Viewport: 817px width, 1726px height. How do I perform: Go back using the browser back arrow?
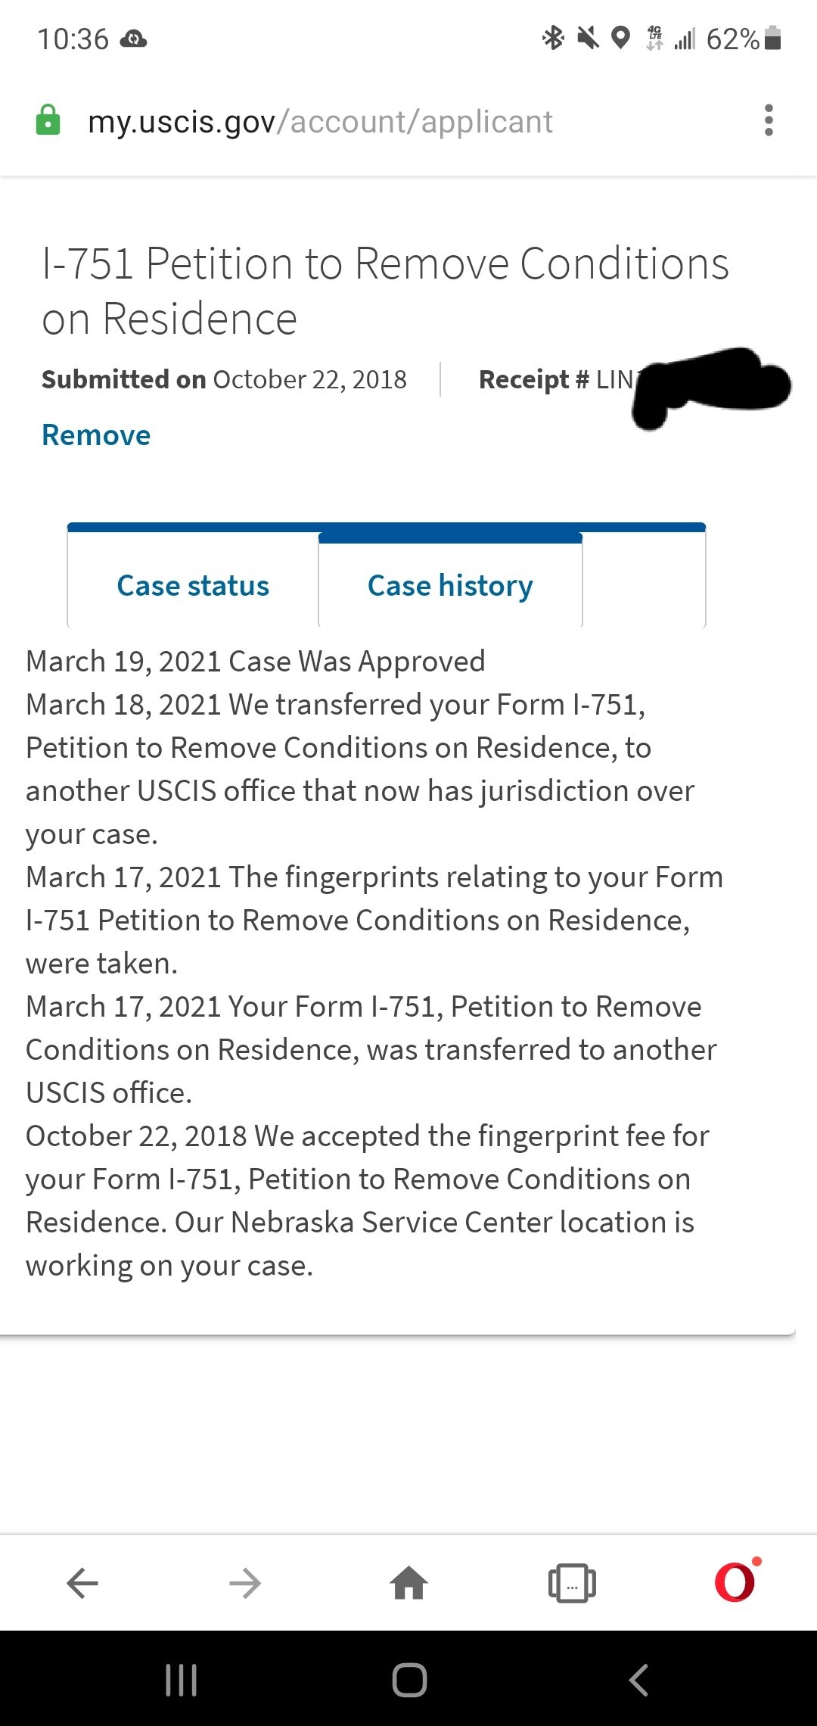(82, 1583)
